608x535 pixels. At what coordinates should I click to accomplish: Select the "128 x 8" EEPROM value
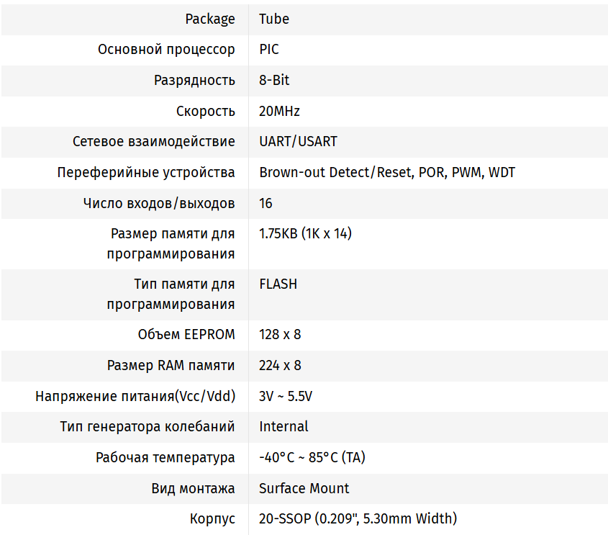pyautogui.click(x=280, y=335)
